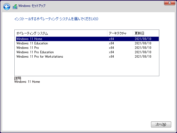The width and height of the screenshot is (177, 133).
Task: Select the Windows 11 Pro Education row
Action: pos(87,52)
